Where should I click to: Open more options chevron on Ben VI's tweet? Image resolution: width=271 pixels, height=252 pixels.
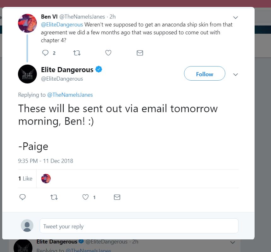[235, 17]
